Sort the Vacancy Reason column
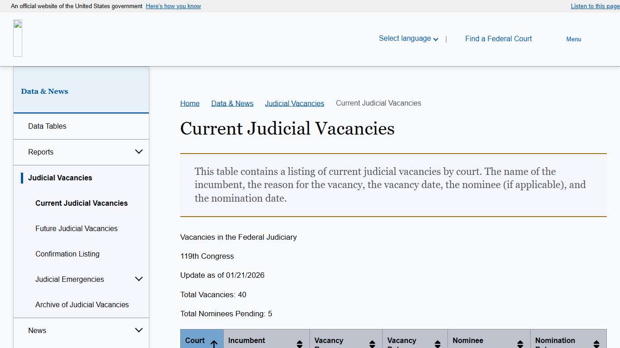 (372, 343)
